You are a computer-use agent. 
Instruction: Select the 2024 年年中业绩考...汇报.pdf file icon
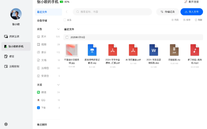coord(113,50)
